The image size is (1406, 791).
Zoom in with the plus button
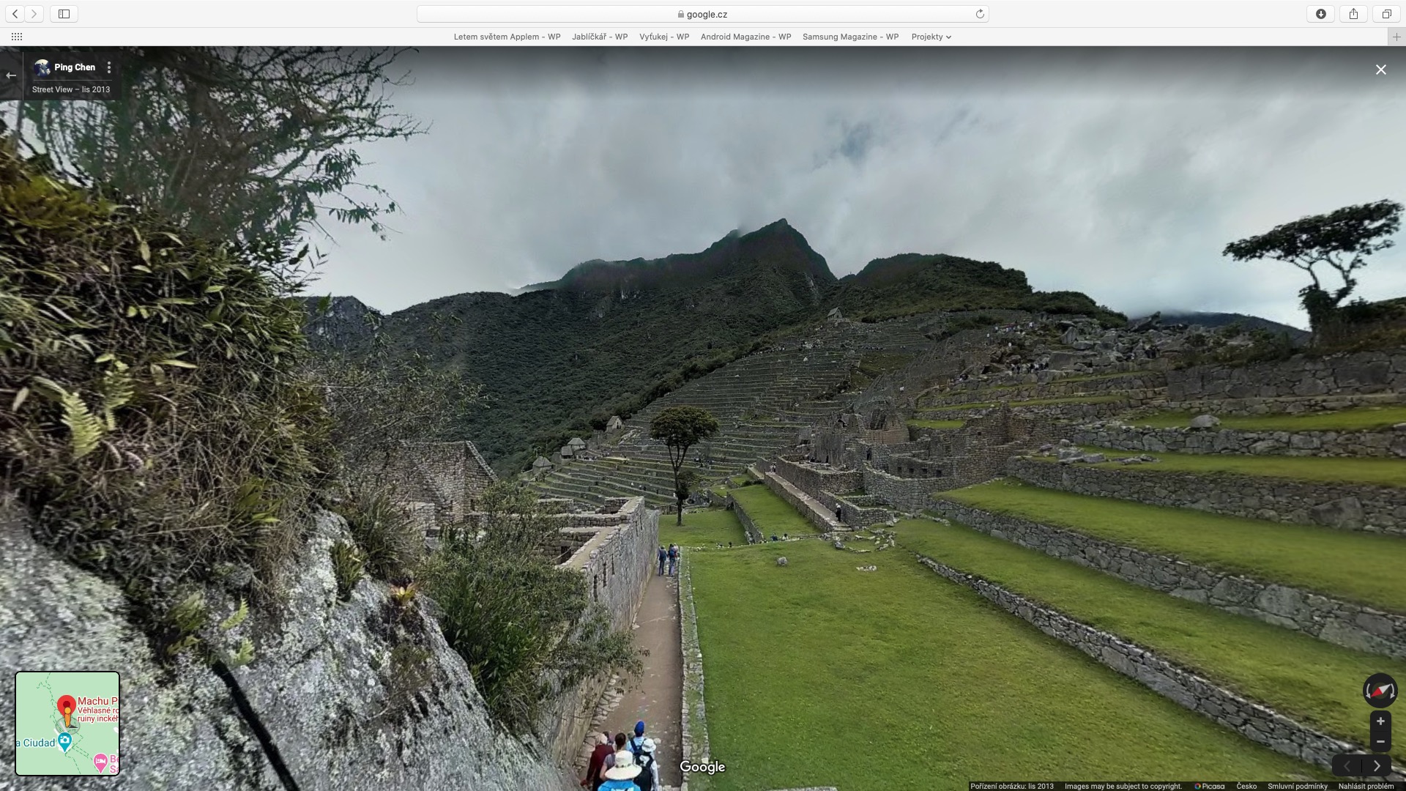click(1380, 721)
